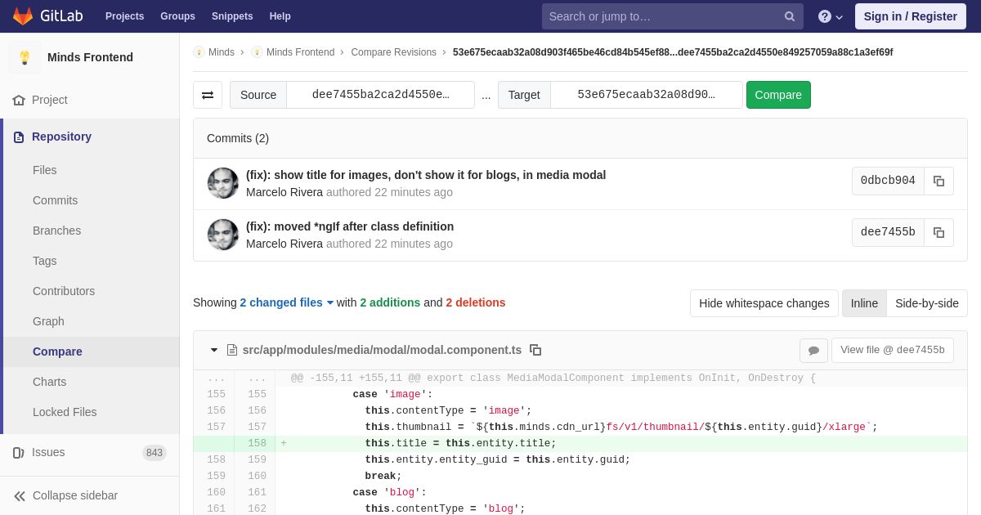Open Locked Files in sidebar
The width and height of the screenshot is (981, 515).
[65, 412]
